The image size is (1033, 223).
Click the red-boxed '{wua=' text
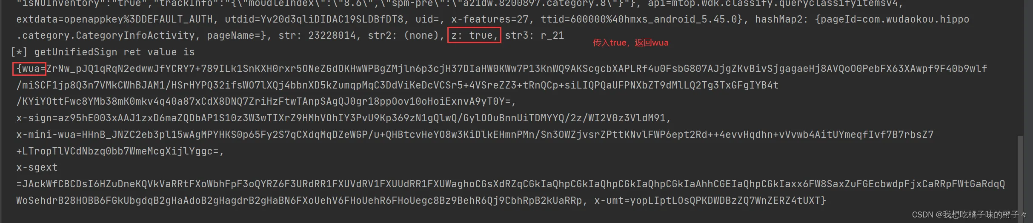point(29,69)
